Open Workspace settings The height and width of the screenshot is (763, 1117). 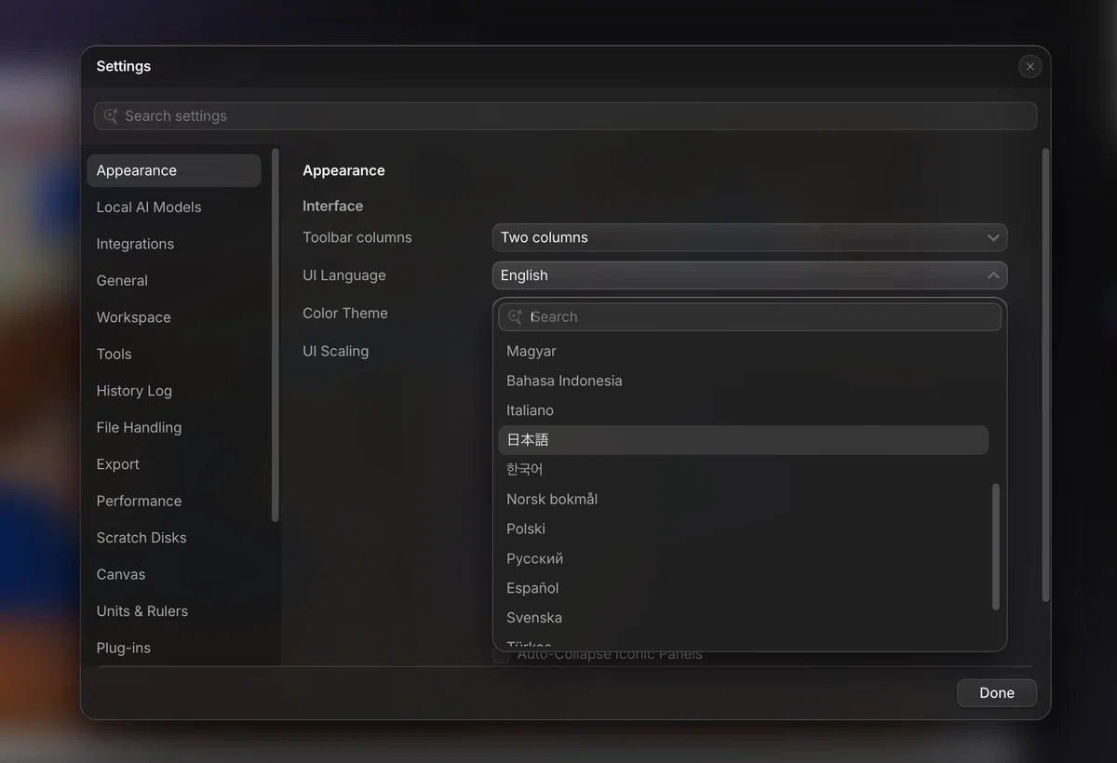pos(174,317)
